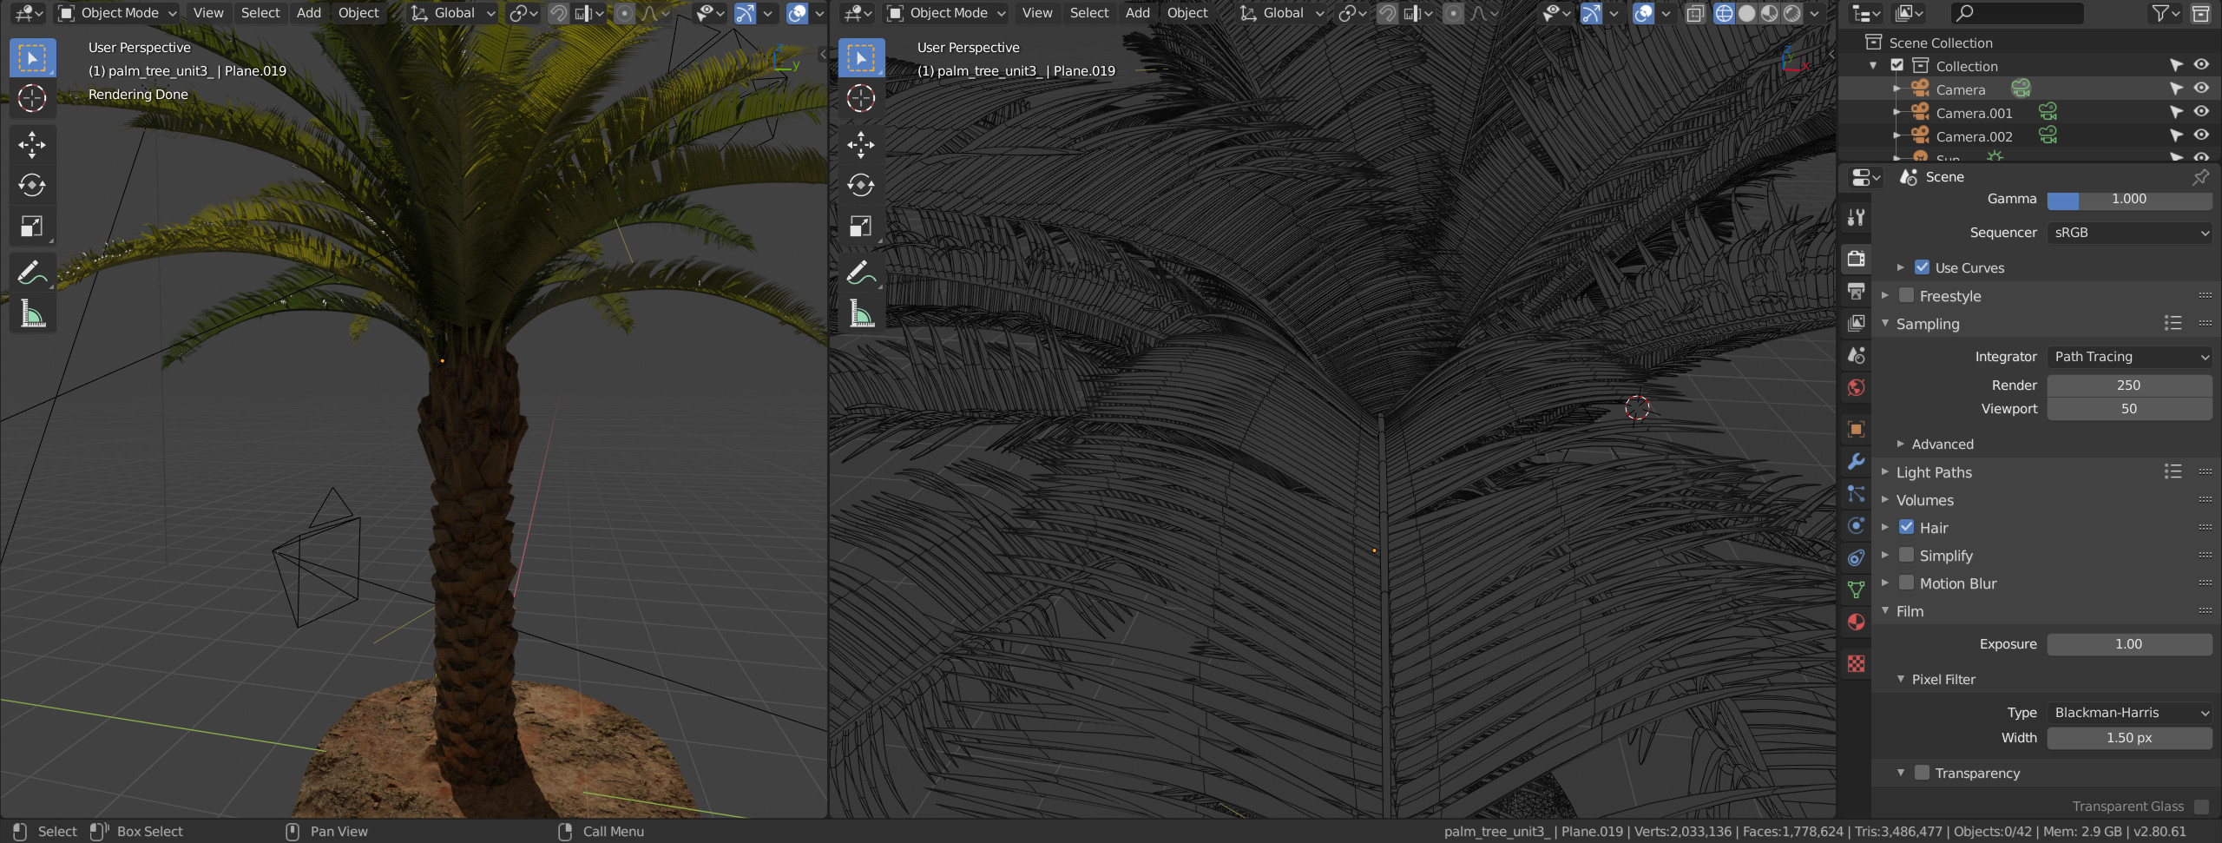The width and height of the screenshot is (2222, 843).
Task: Open the Pixel Filter Type dropdown
Action: click(x=2128, y=713)
